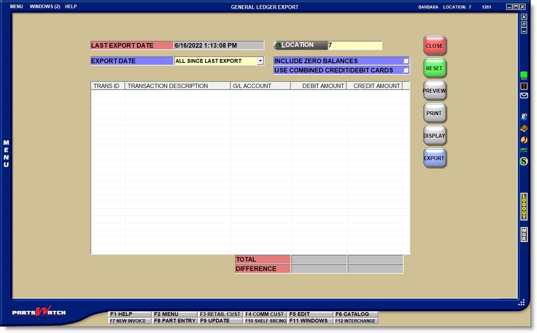
Task: Check Use Combined Credit/Debit Cards box
Action: 406,70
